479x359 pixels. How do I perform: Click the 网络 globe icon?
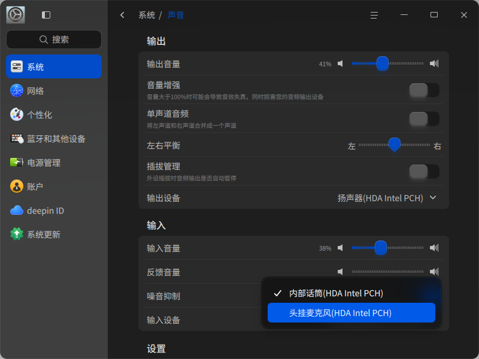17,90
